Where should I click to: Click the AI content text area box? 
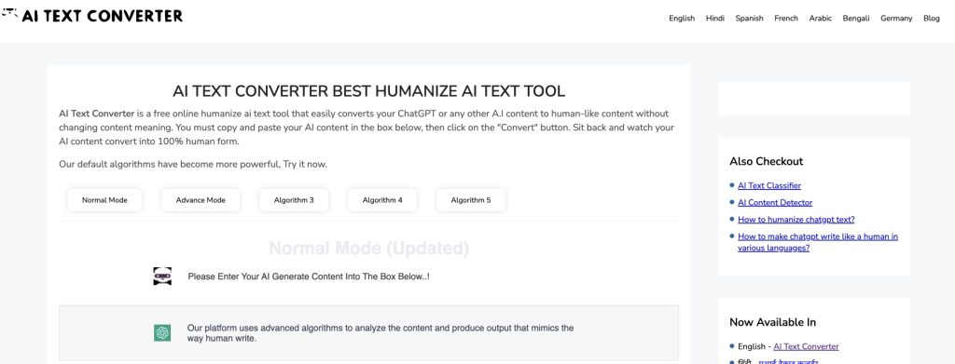pos(369,333)
